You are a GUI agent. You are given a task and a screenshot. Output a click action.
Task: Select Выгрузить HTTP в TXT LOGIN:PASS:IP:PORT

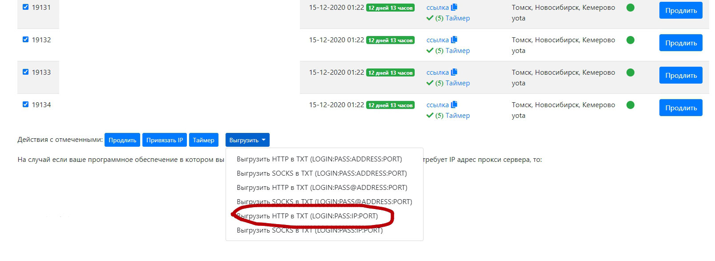(x=307, y=216)
